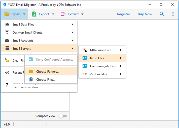Image resolution: width=179 pixels, height=128 pixels.
Task: Pick Choose Files... menu entry
Action: (51, 79)
